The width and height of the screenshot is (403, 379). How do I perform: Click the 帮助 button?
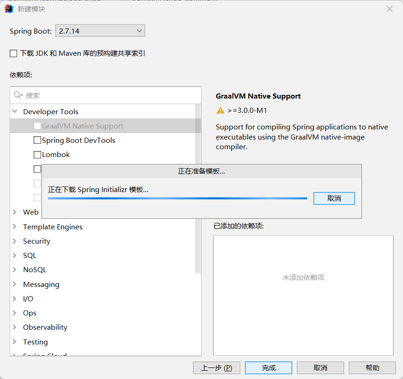pos(373,368)
